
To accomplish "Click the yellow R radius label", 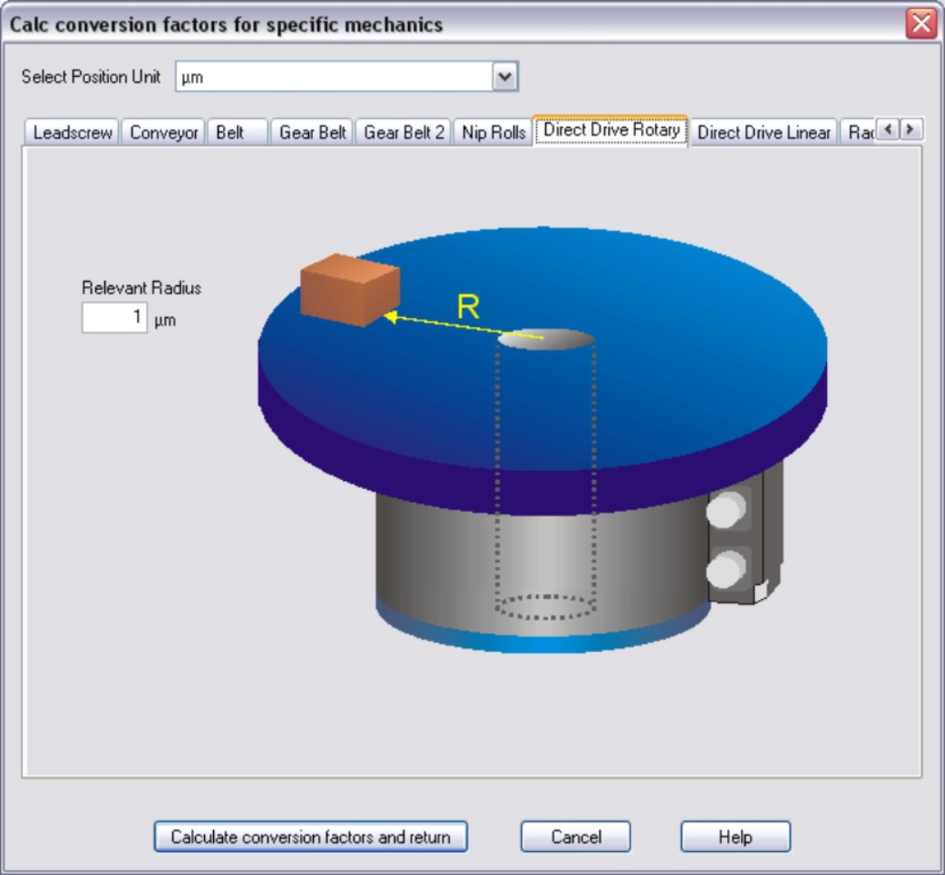I will click(467, 307).
